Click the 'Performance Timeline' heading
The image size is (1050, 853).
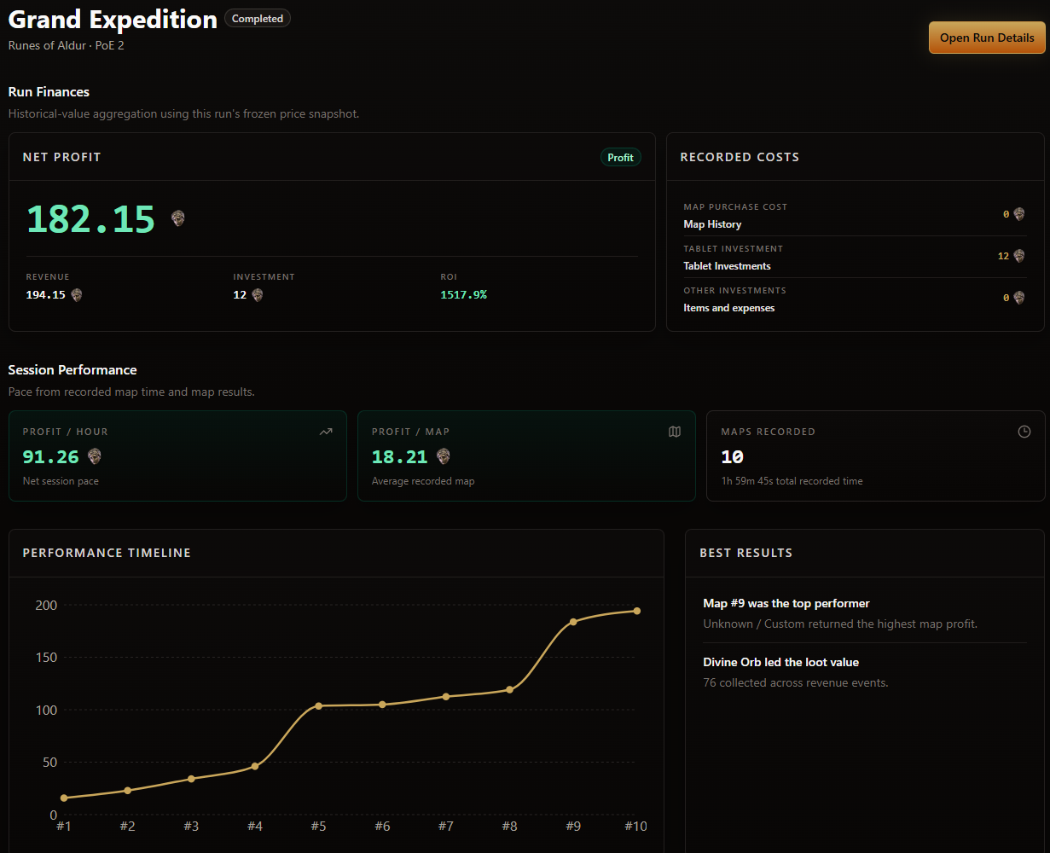tap(107, 553)
